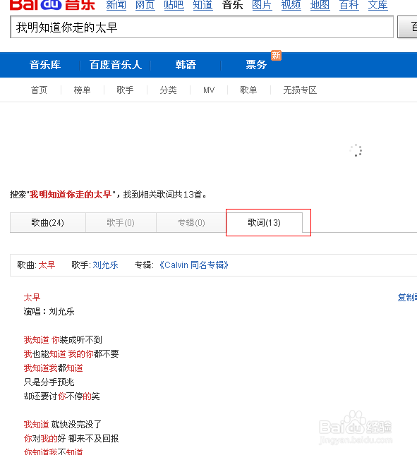Open the album link 《Calvin 同名专辑》
The height and width of the screenshot is (455, 417).
pyautogui.click(x=193, y=265)
